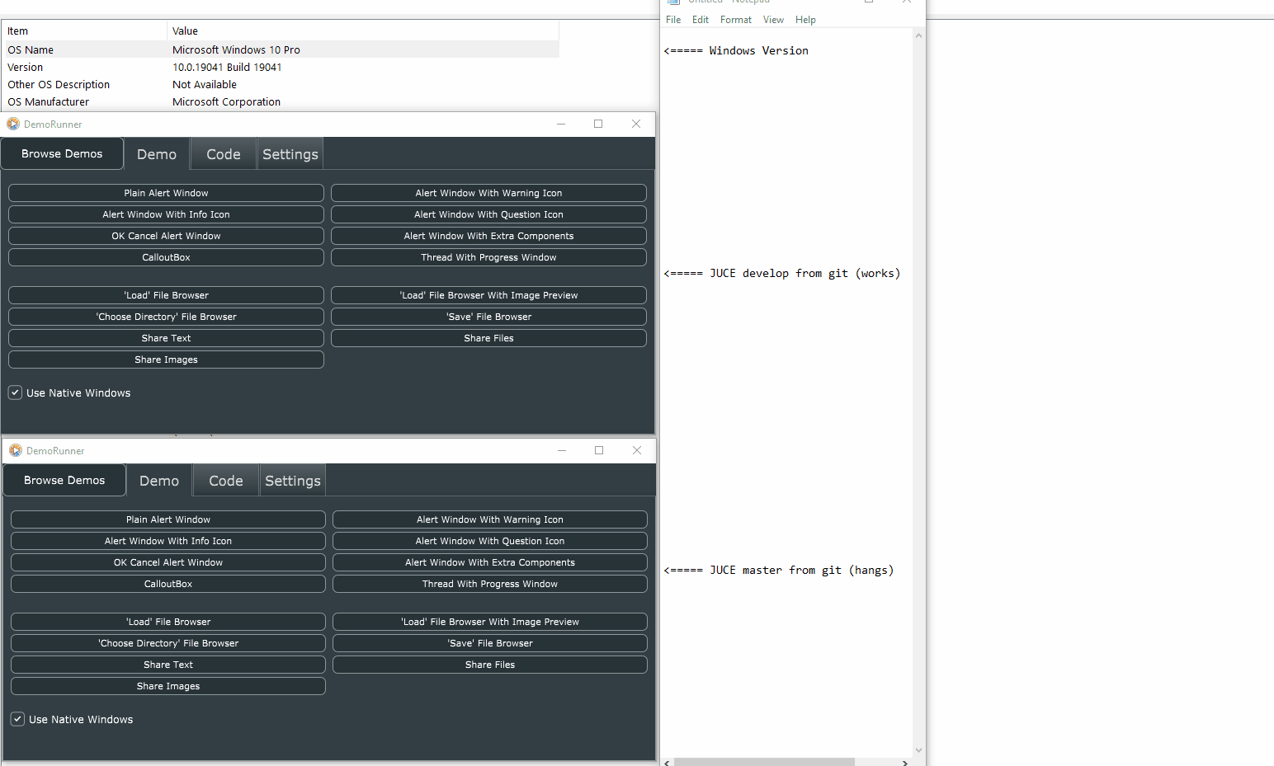
Task: Click Notepad horizontal scrollbar right arrow
Action: point(905,762)
